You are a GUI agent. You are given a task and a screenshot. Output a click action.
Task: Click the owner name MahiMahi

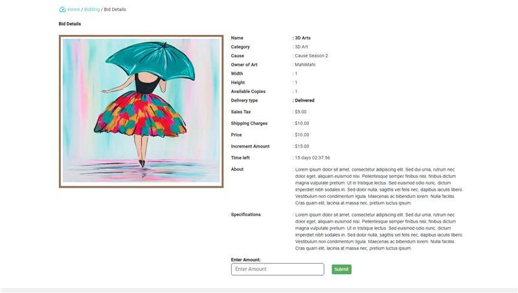pos(305,65)
